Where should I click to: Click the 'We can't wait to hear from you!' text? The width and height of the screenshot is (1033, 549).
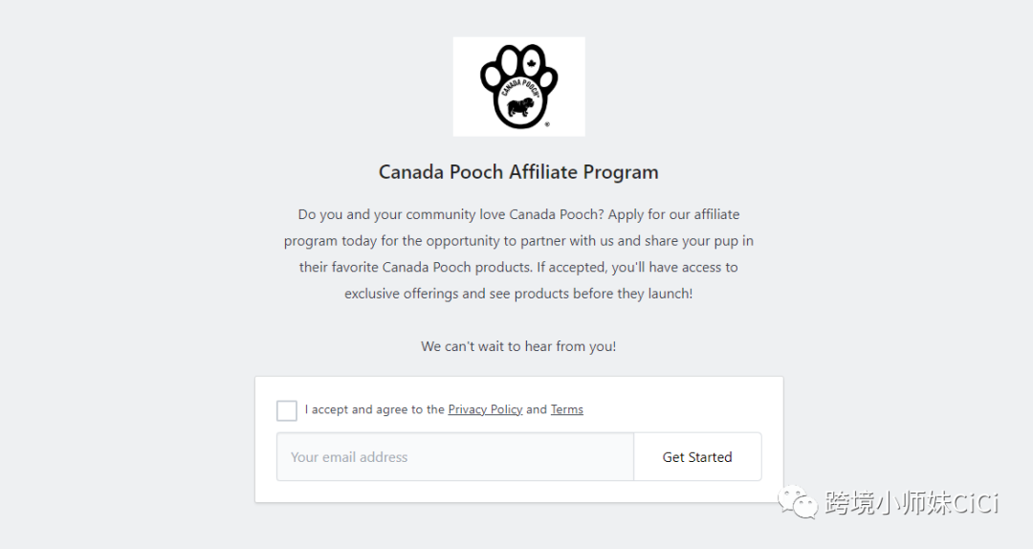click(518, 346)
